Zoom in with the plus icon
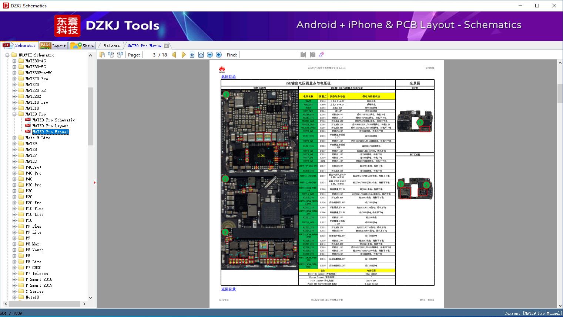Screen dimensions: 563x317 tap(219, 55)
